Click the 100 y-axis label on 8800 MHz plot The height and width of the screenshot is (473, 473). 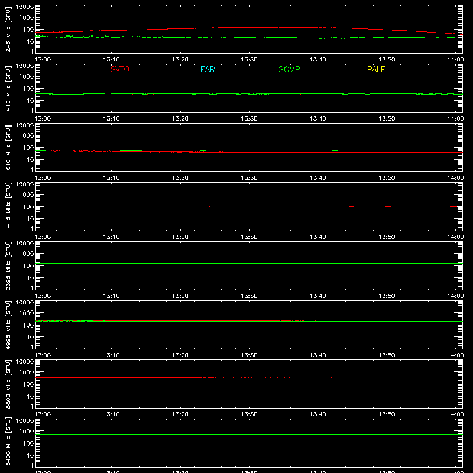[28, 384]
